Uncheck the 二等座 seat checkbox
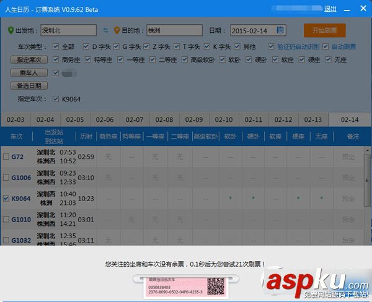Viewport: 372px width, 302px height. click(x=153, y=59)
